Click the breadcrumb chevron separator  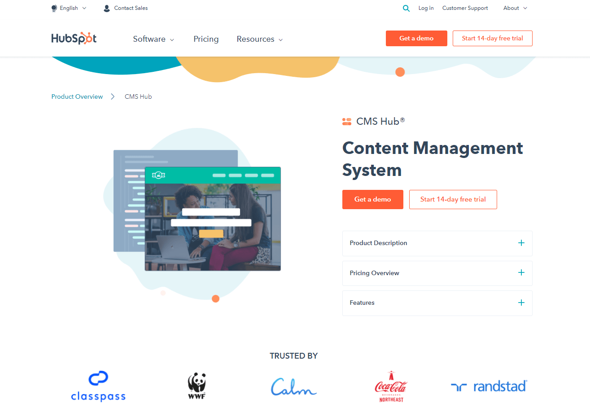(x=113, y=97)
